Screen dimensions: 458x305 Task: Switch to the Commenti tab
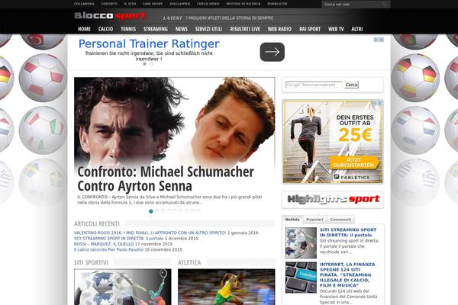click(340, 220)
